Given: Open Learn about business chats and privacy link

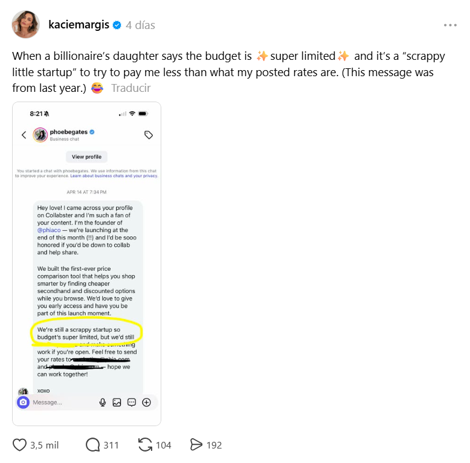Looking at the screenshot, I should (x=114, y=176).
